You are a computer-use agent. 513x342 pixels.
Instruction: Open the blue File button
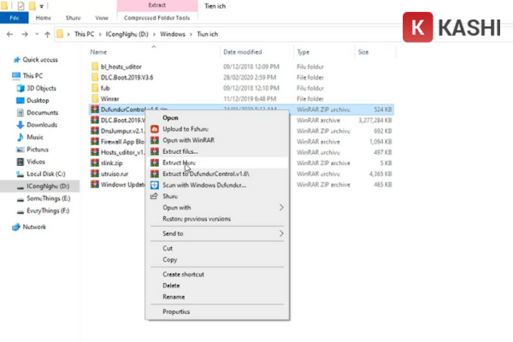click(x=15, y=16)
